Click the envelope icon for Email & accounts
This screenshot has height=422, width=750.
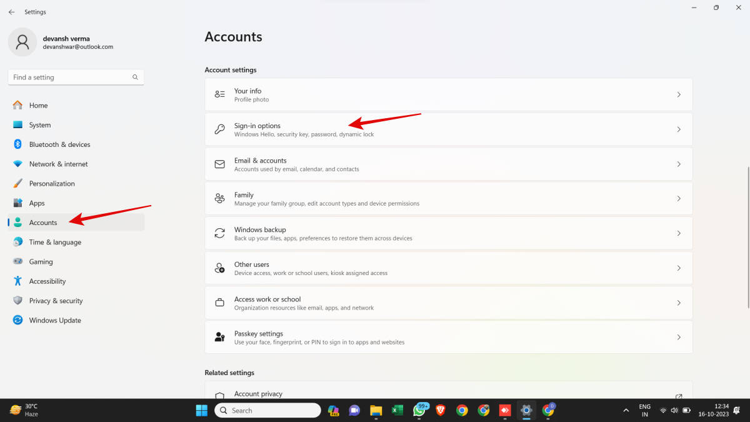pyautogui.click(x=219, y=164)
